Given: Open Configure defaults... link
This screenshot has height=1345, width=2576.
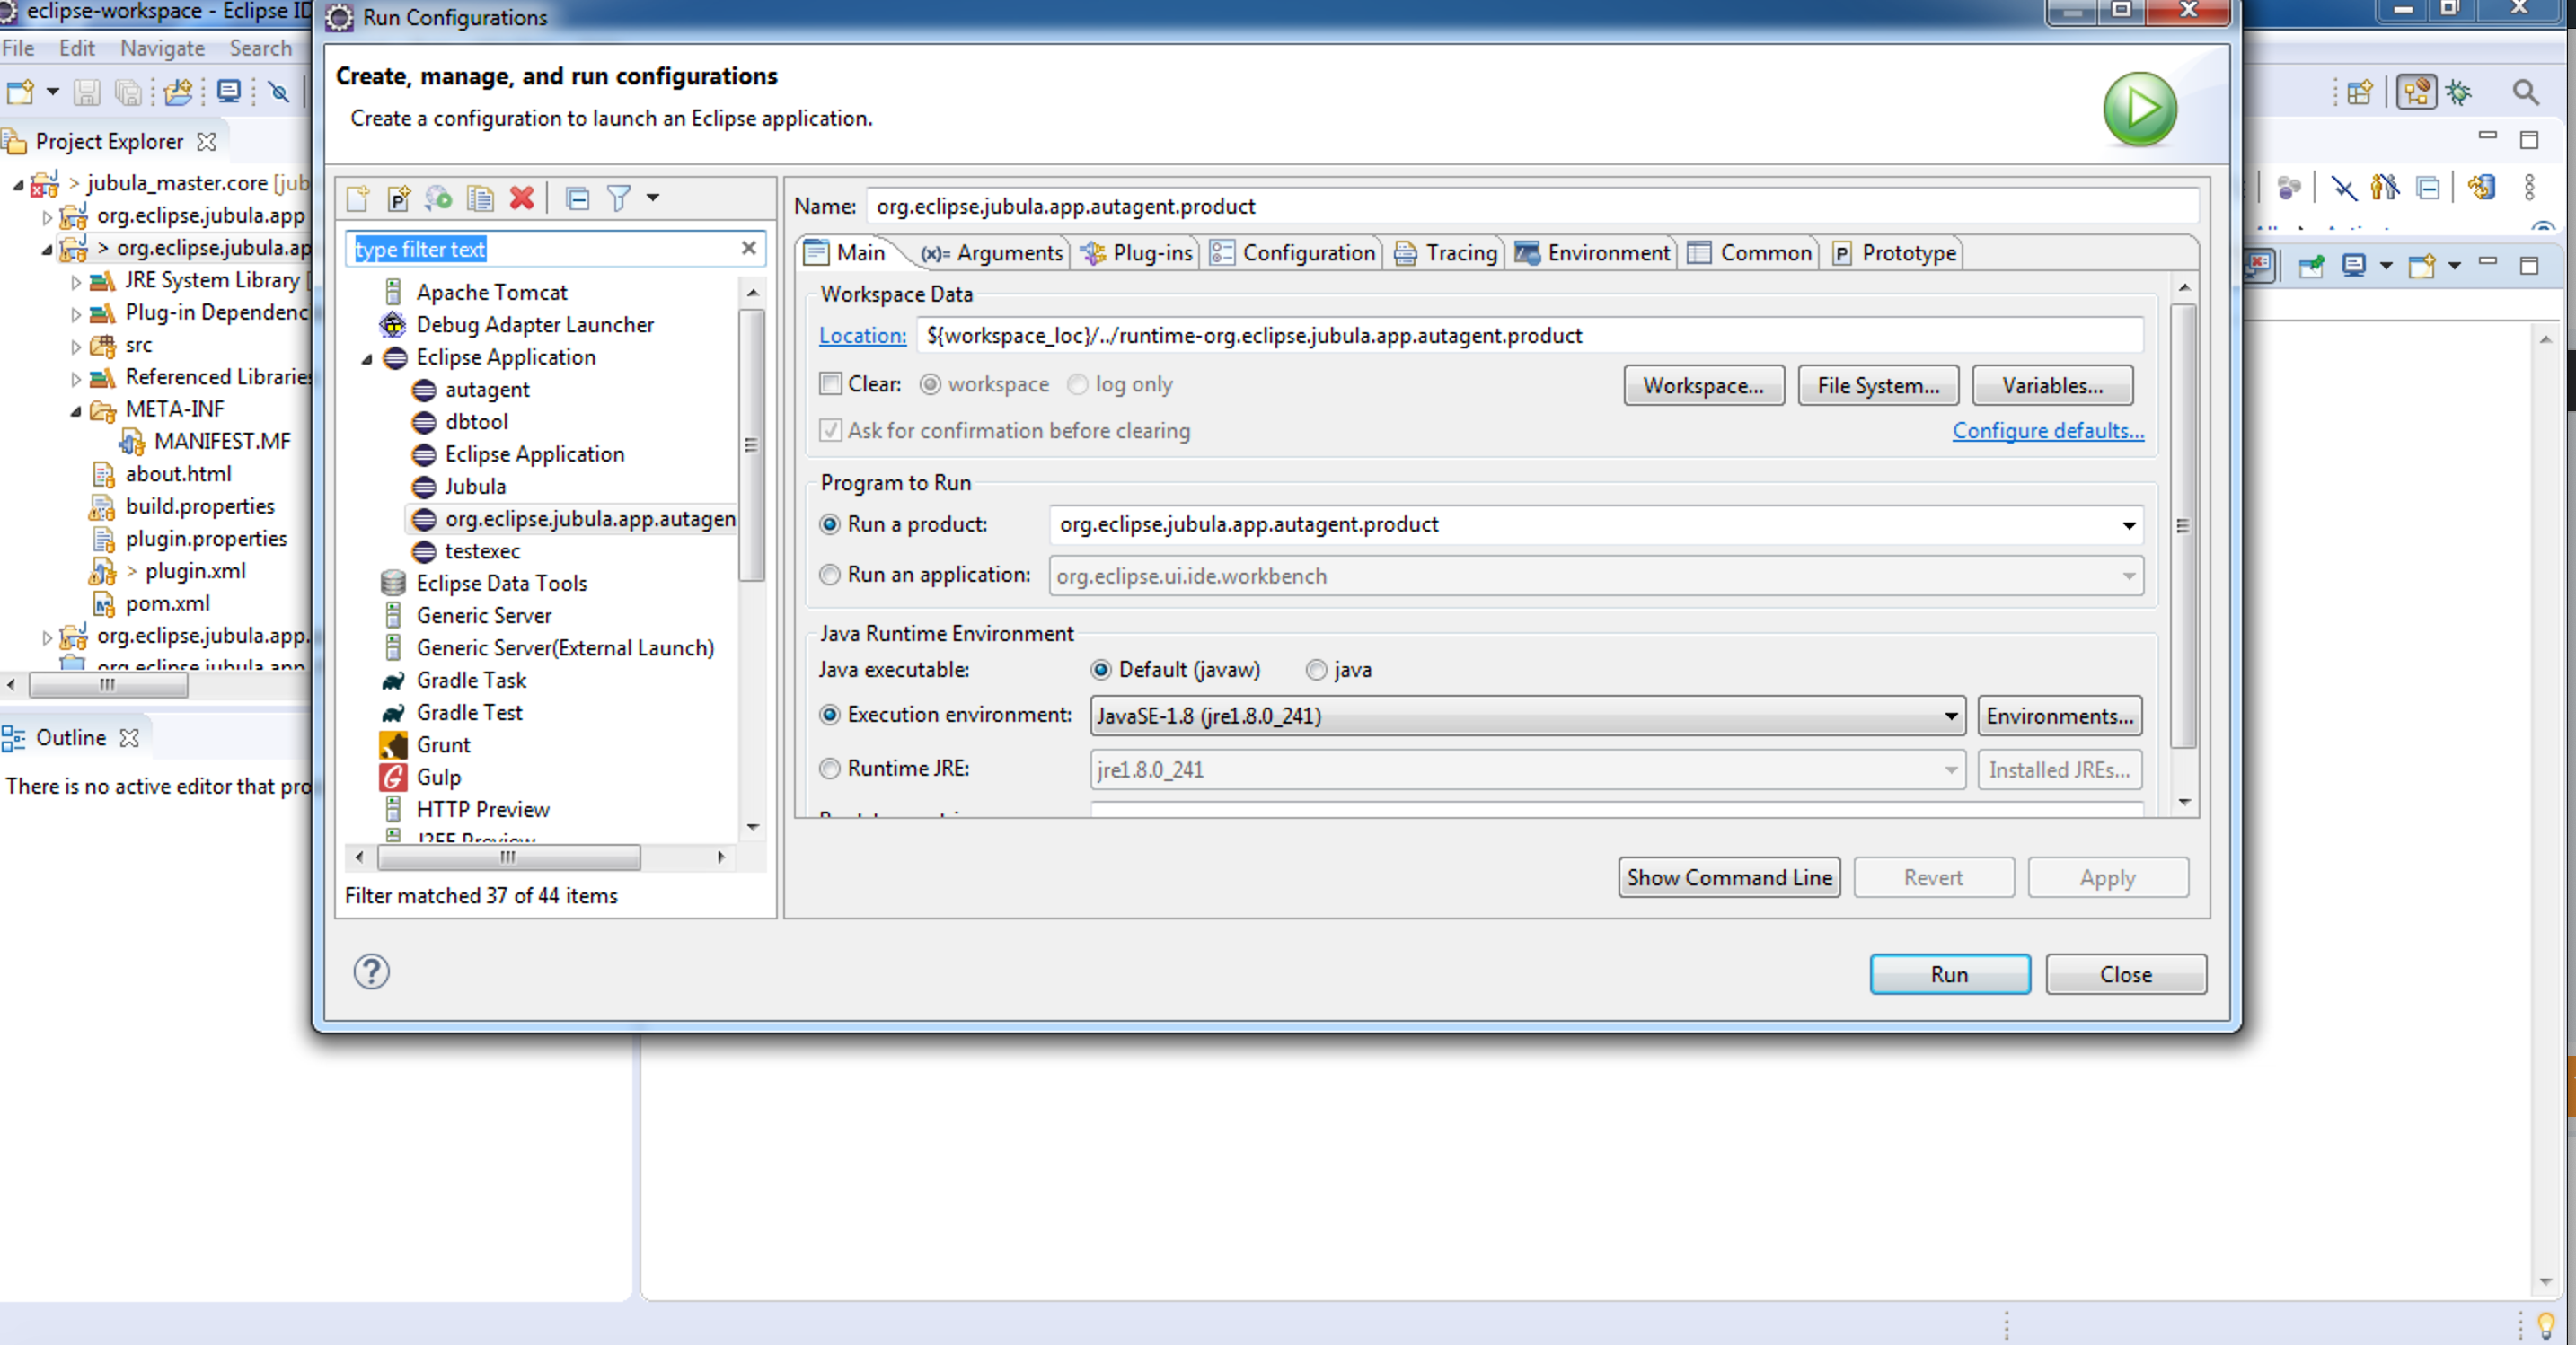Looking at the screenshot, I should pyautogui.click(x=2047, y=430).
